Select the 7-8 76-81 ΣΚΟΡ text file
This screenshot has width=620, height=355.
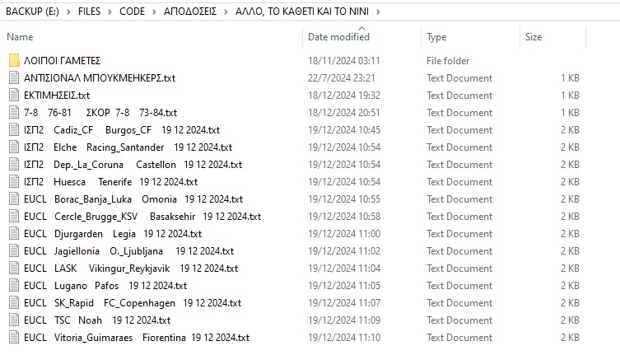pyautogui.click(x=100, y=113)
